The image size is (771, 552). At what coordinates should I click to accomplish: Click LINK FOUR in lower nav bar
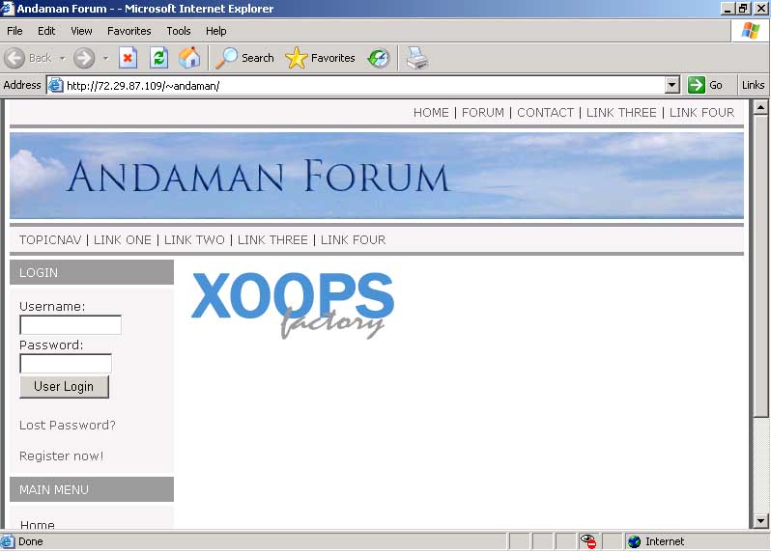click(x=353, y=239)
